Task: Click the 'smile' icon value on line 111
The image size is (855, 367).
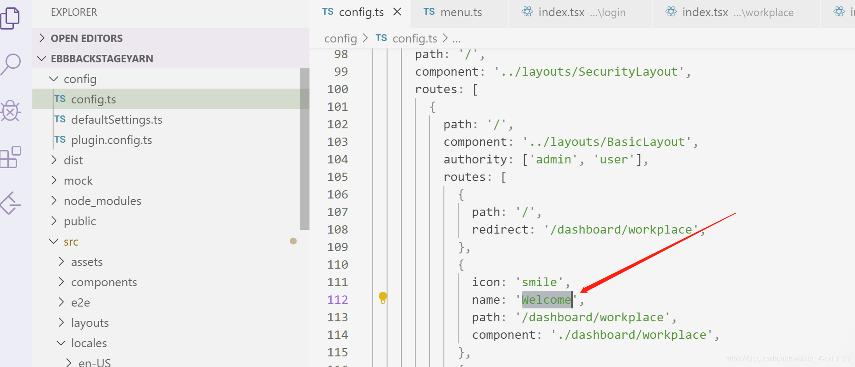Action: (540, 282)
